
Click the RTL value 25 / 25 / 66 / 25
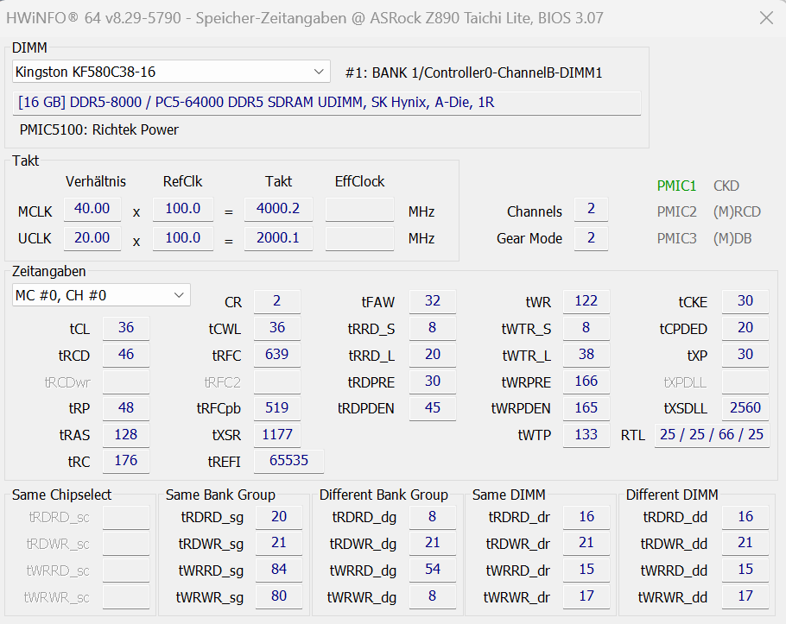[x=712, y=435]
